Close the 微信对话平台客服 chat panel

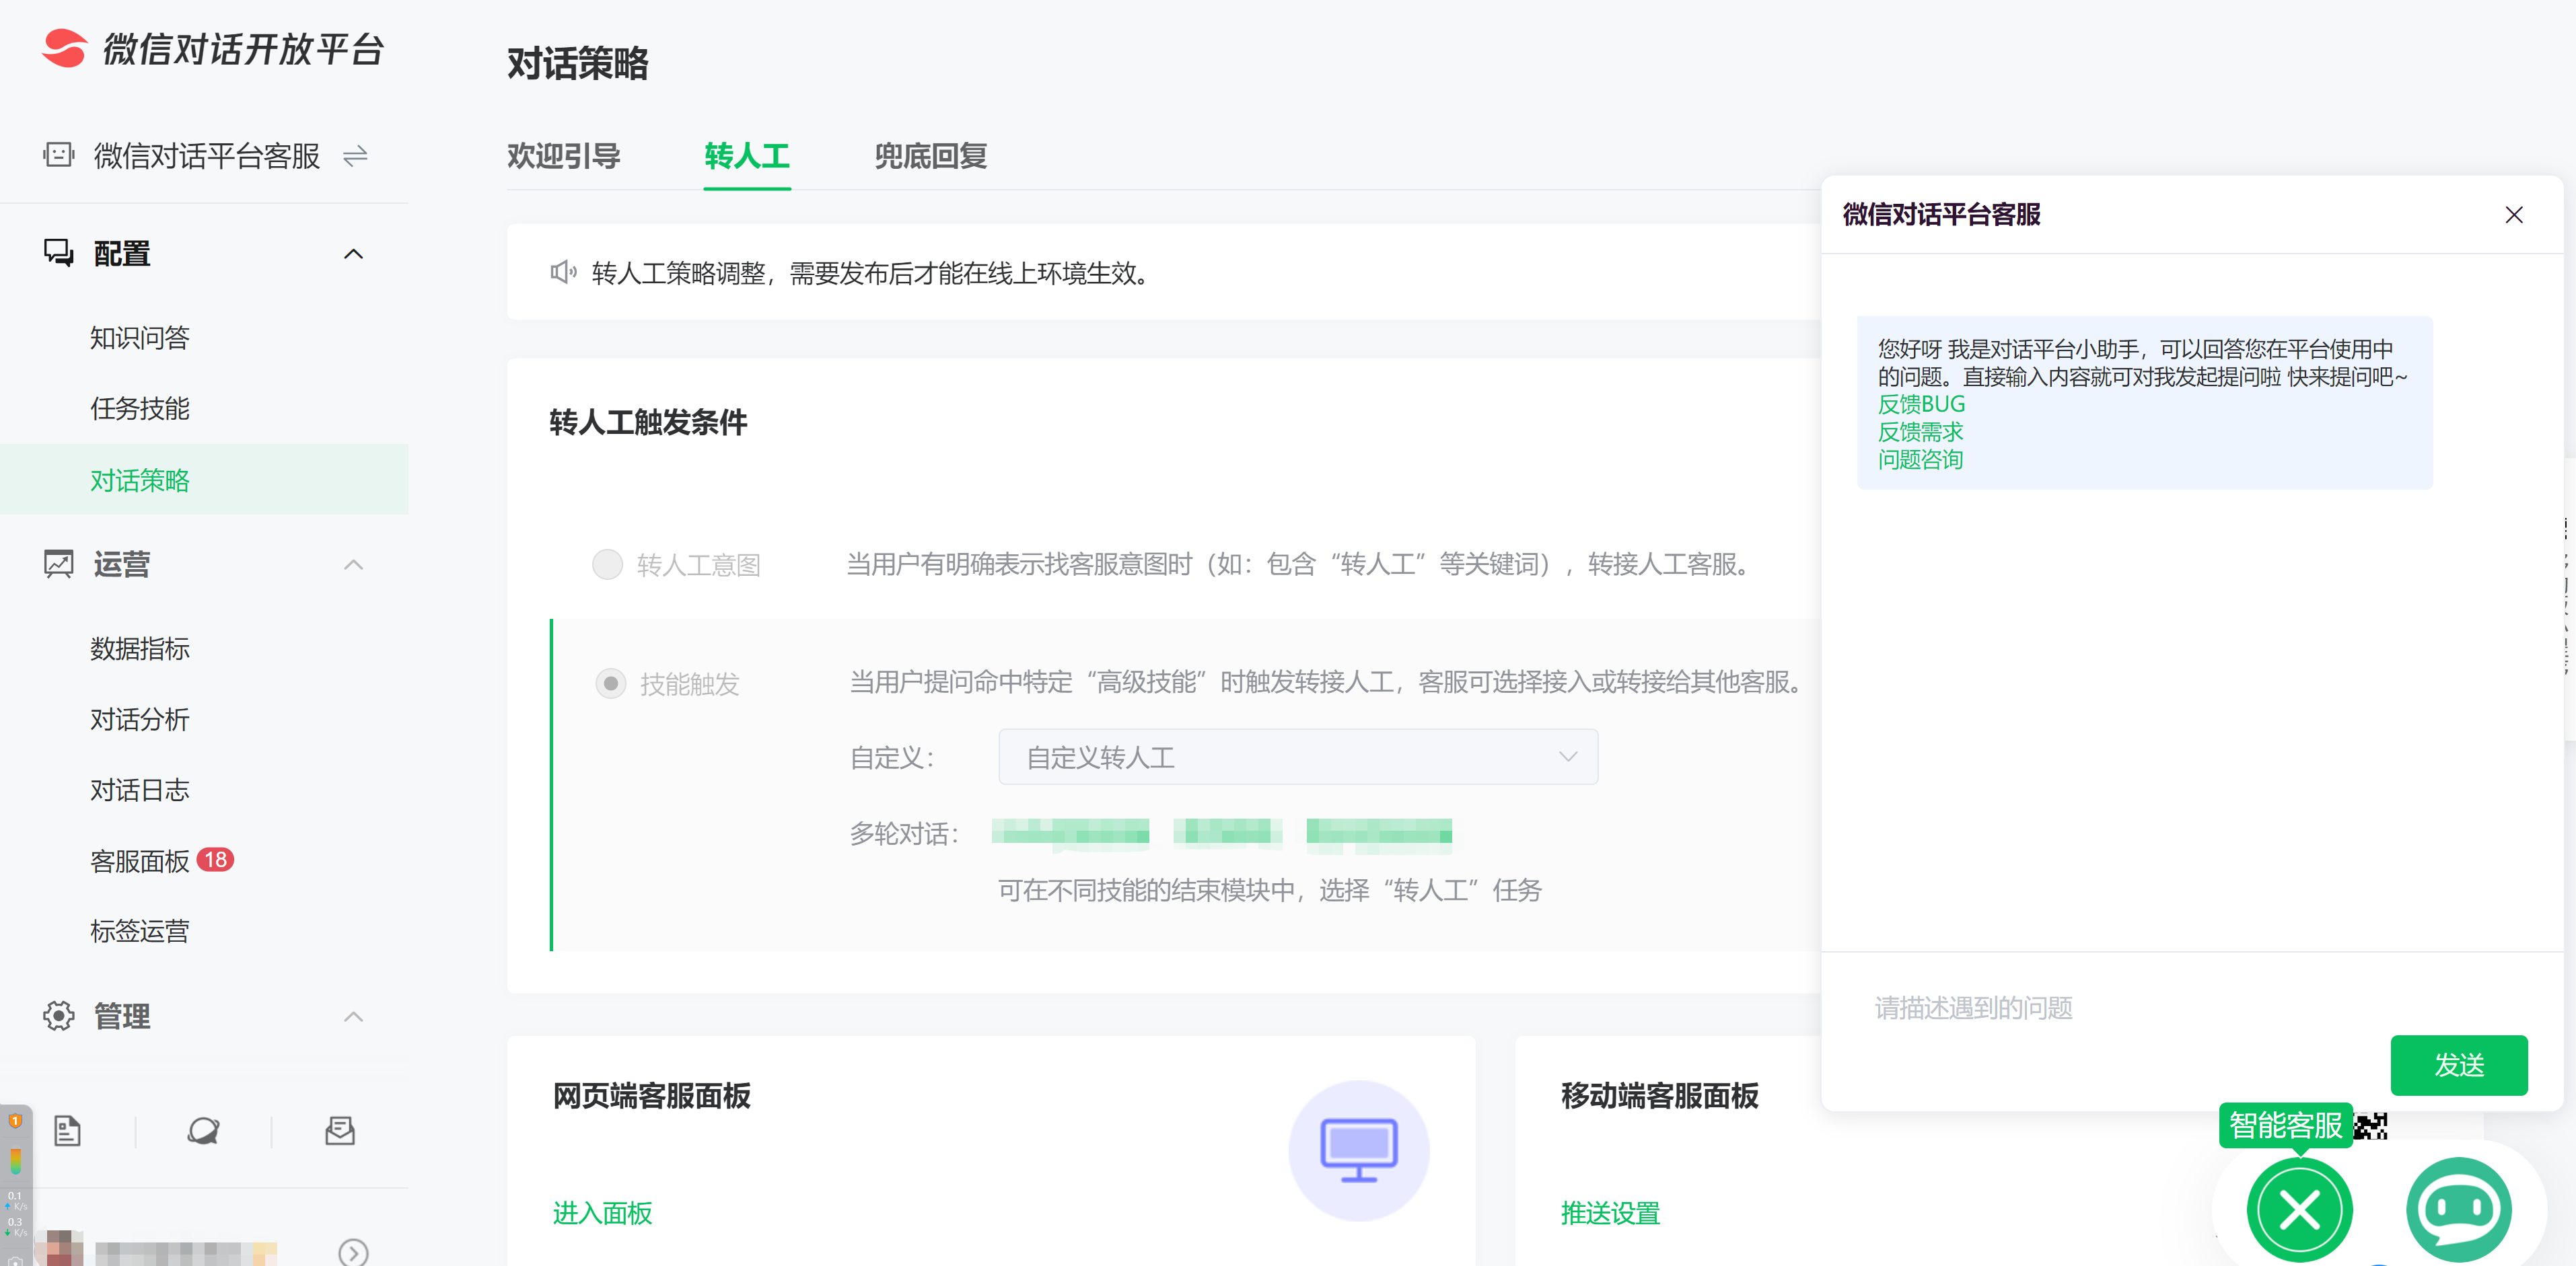(2513, 215)
